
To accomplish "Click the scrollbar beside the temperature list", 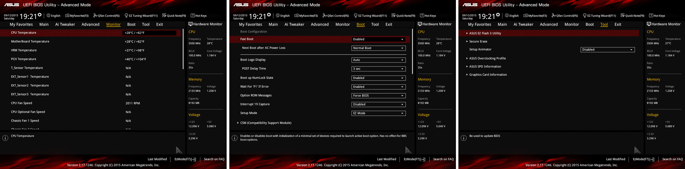I will (183, 50).
